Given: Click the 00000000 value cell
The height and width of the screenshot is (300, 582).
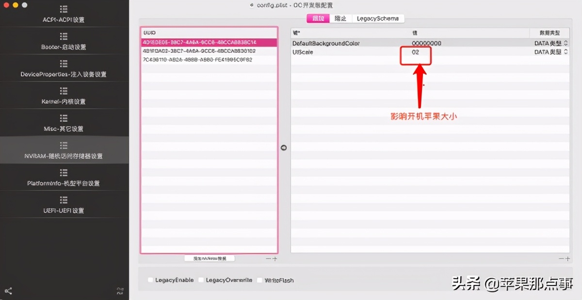Looking at the screenshot, I should tap(426, 43).
